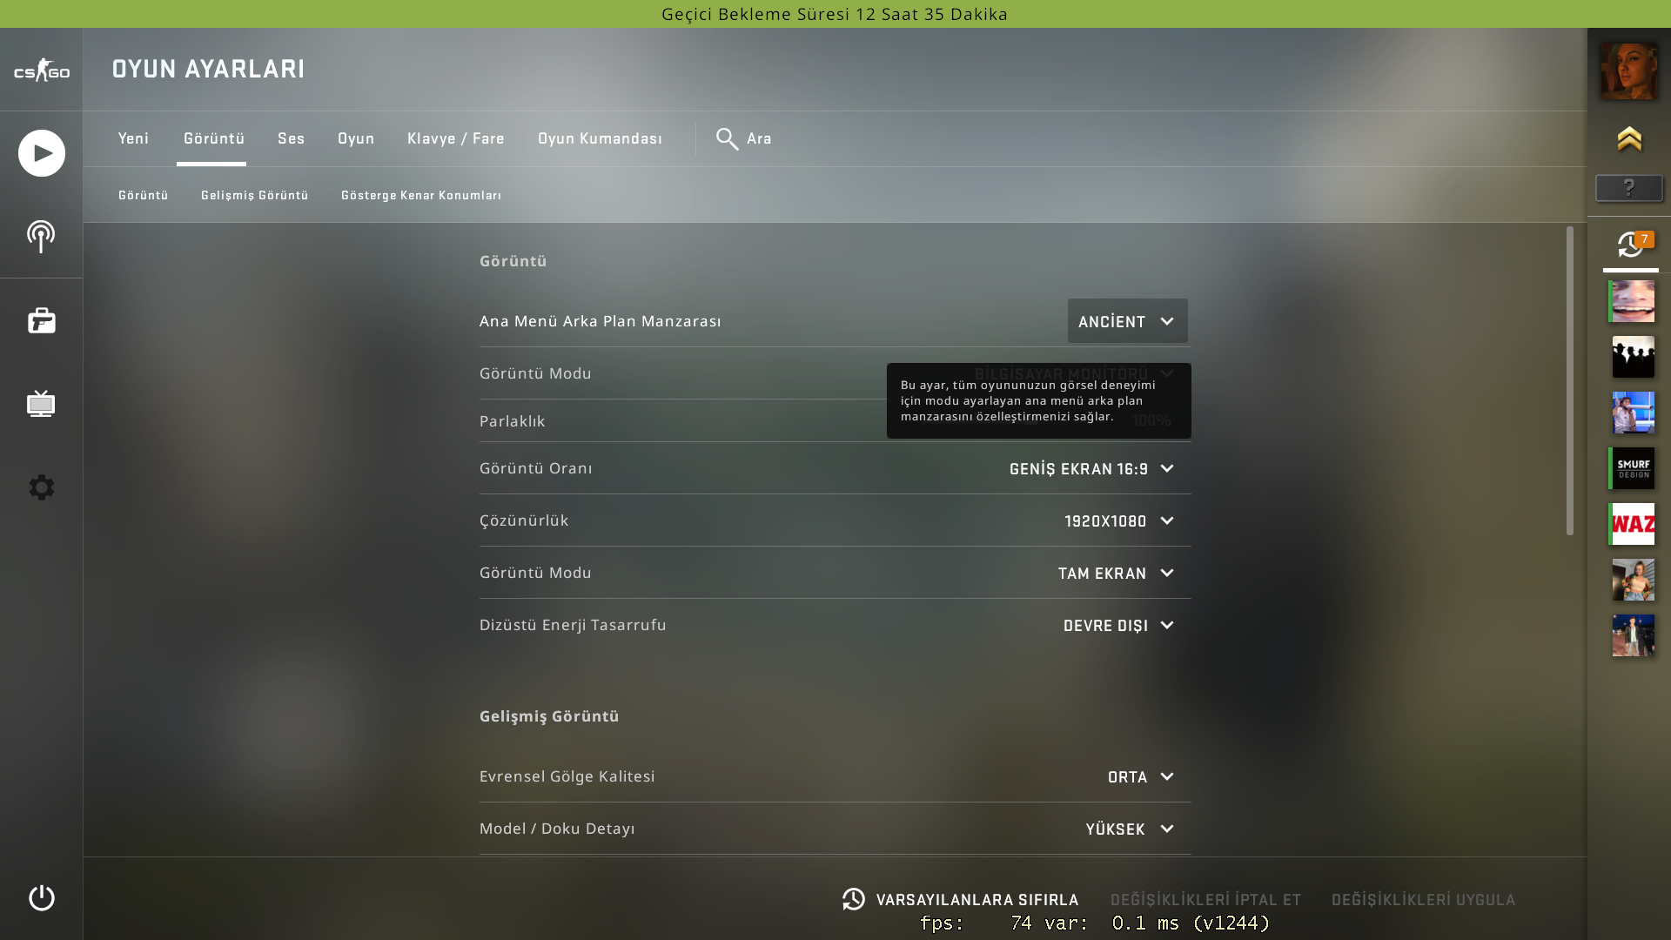Image resolution: width=1671 pixels, height=940 pixels.
Task: Jump to Gösterge Kenar Konumları sub-section
Action: click(420, 195)
